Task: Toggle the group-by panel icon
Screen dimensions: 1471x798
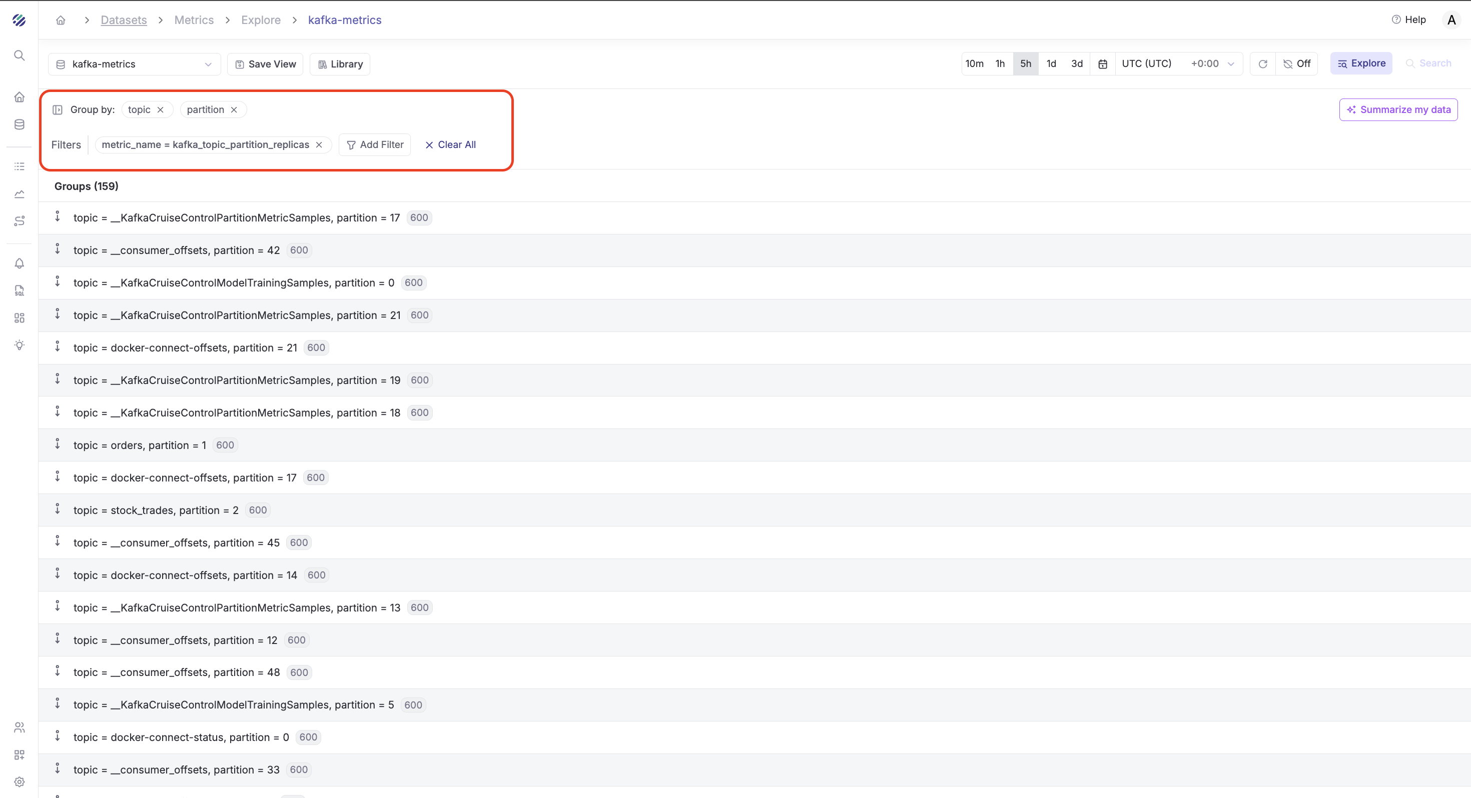Action: pyautogui.click(x=57, y=109)
